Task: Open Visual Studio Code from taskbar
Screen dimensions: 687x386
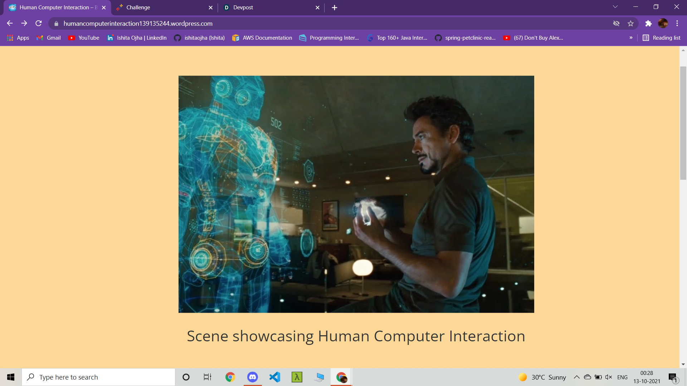Action: (x=275, y=377)
